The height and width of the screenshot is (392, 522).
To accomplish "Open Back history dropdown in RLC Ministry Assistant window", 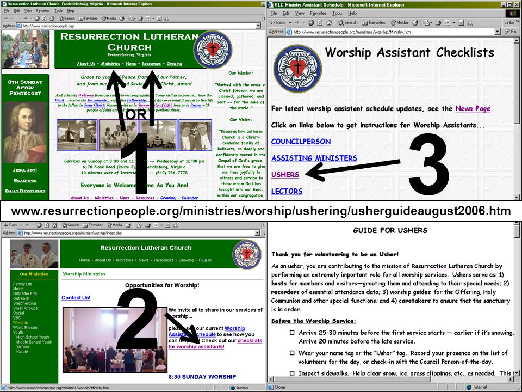I will click(x=290, y=23).
